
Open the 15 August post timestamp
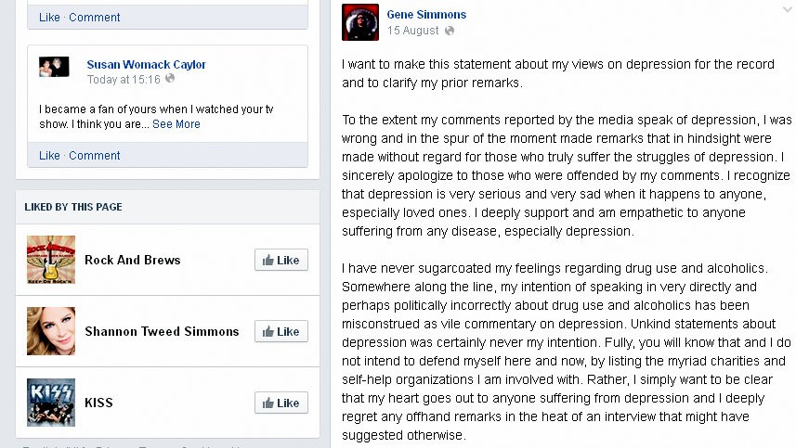(412, 31)
